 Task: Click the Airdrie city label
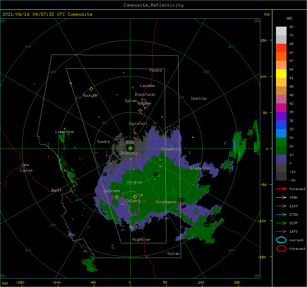pos(134,182)
